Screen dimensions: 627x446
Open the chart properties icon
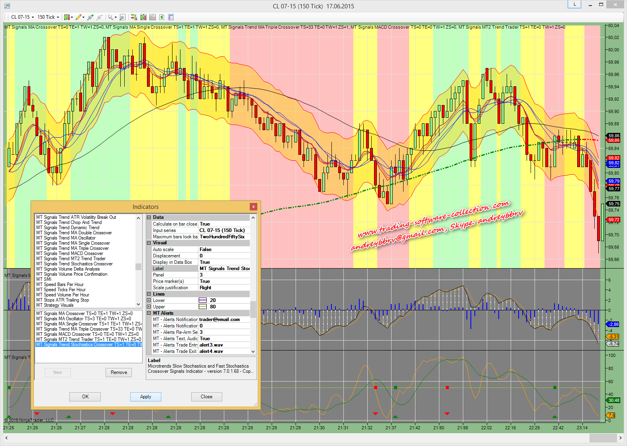[x=171, y=17]
